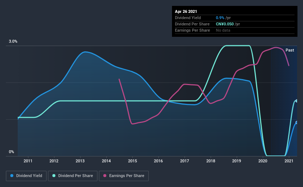Click the 2021 x-axis label
303x187 pixels.
point(289,161)
